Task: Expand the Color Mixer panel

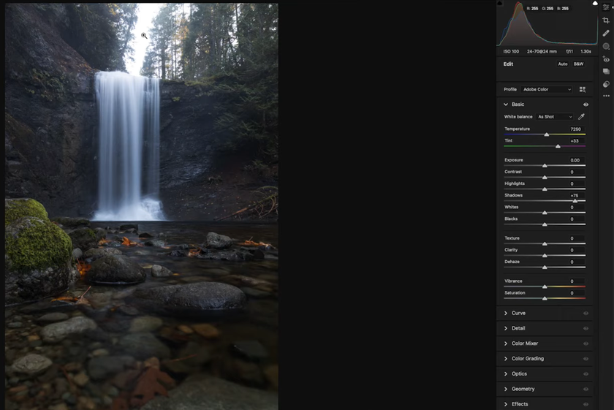Action: [x=506, y=343]
